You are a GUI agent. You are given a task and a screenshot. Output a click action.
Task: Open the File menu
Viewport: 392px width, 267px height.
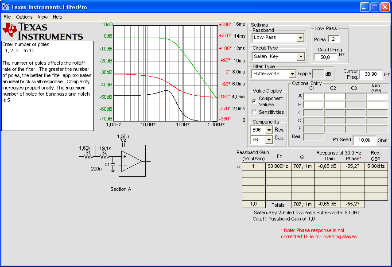(x=7, y=17)
